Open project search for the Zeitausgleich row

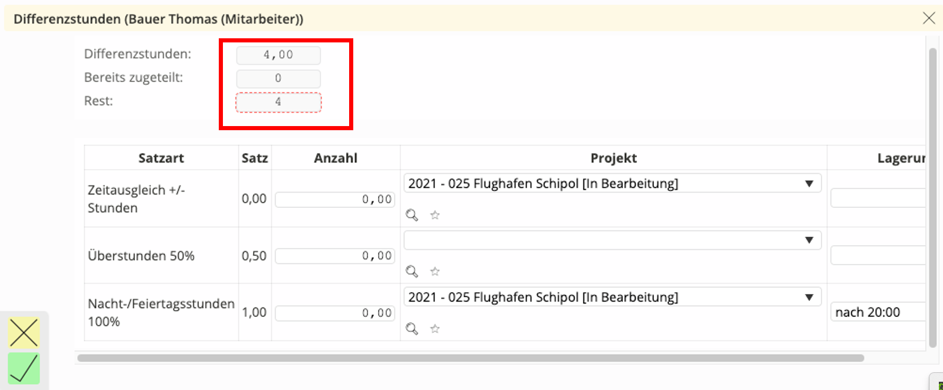coord(412,214)
